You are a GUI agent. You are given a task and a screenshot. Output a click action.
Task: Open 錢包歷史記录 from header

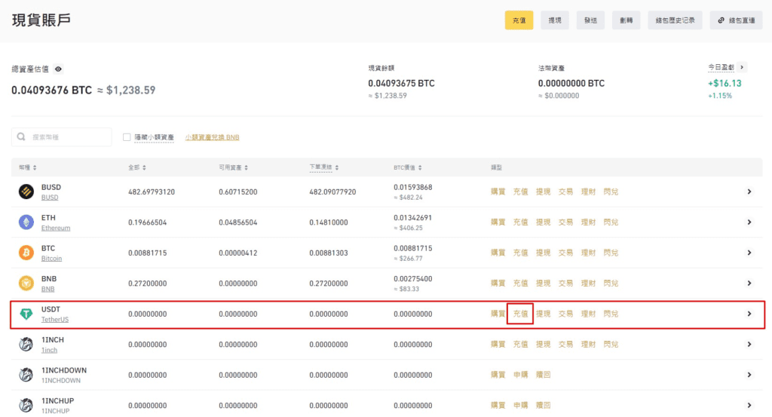[675, 20]
